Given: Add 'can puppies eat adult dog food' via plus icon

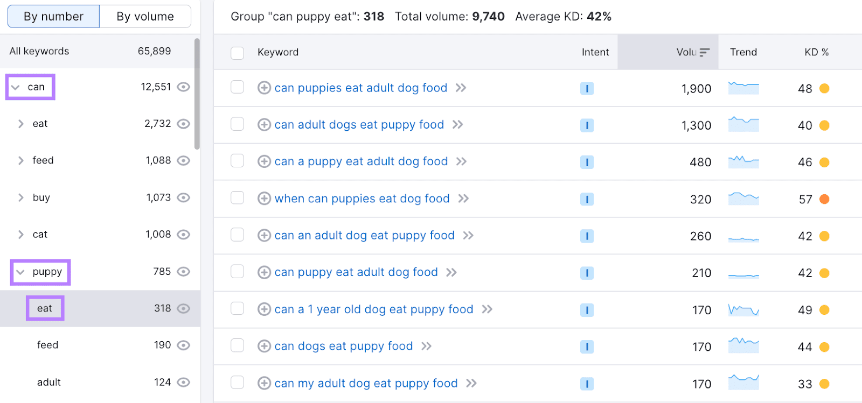Looking at the screenshot, I should [264, 88].
